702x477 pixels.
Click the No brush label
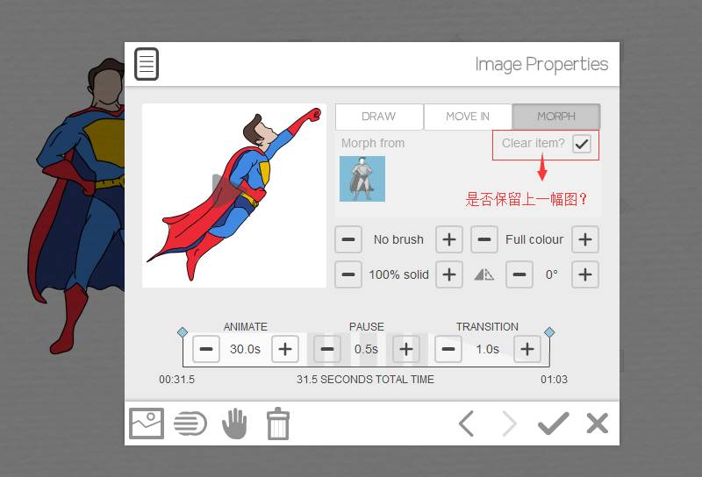click(398, 240)
